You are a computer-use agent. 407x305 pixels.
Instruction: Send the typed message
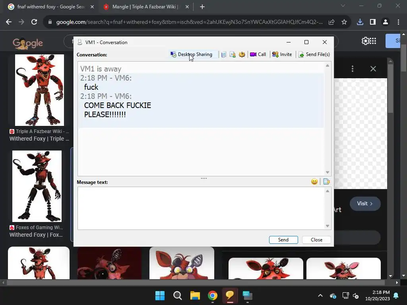pos(283,240)
